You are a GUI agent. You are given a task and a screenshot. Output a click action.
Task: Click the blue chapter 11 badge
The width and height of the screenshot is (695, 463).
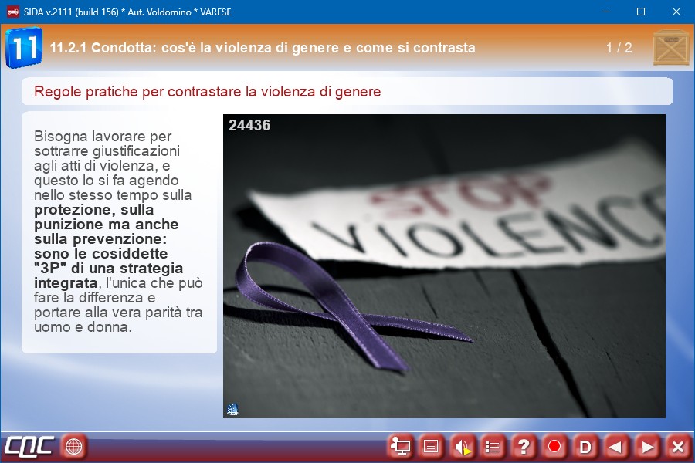(x=23, y=48)
